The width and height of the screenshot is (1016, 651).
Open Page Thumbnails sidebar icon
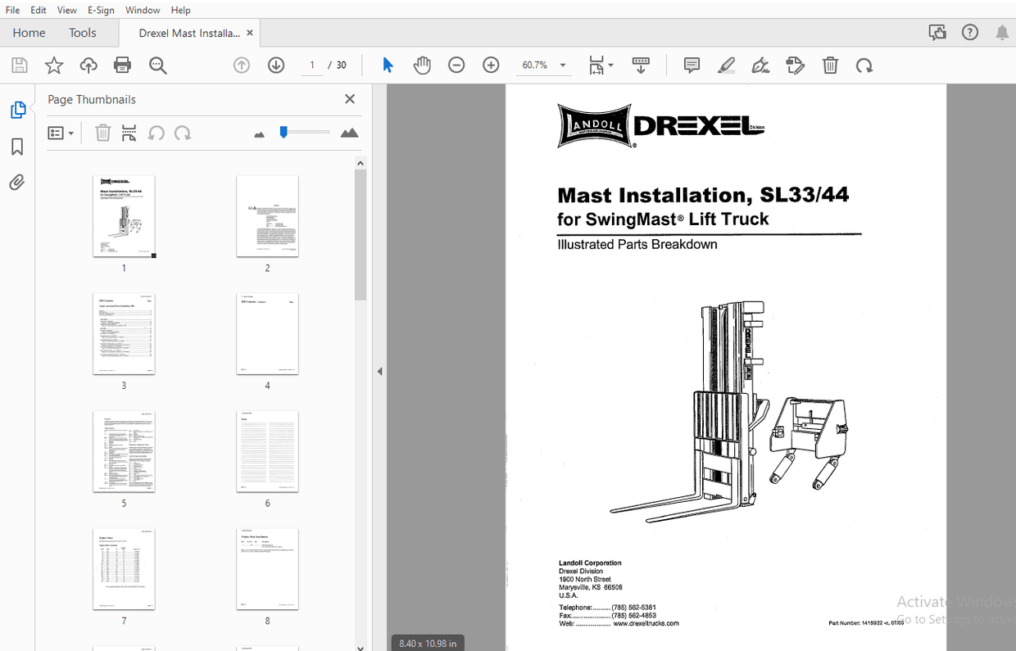click(17, 111)
